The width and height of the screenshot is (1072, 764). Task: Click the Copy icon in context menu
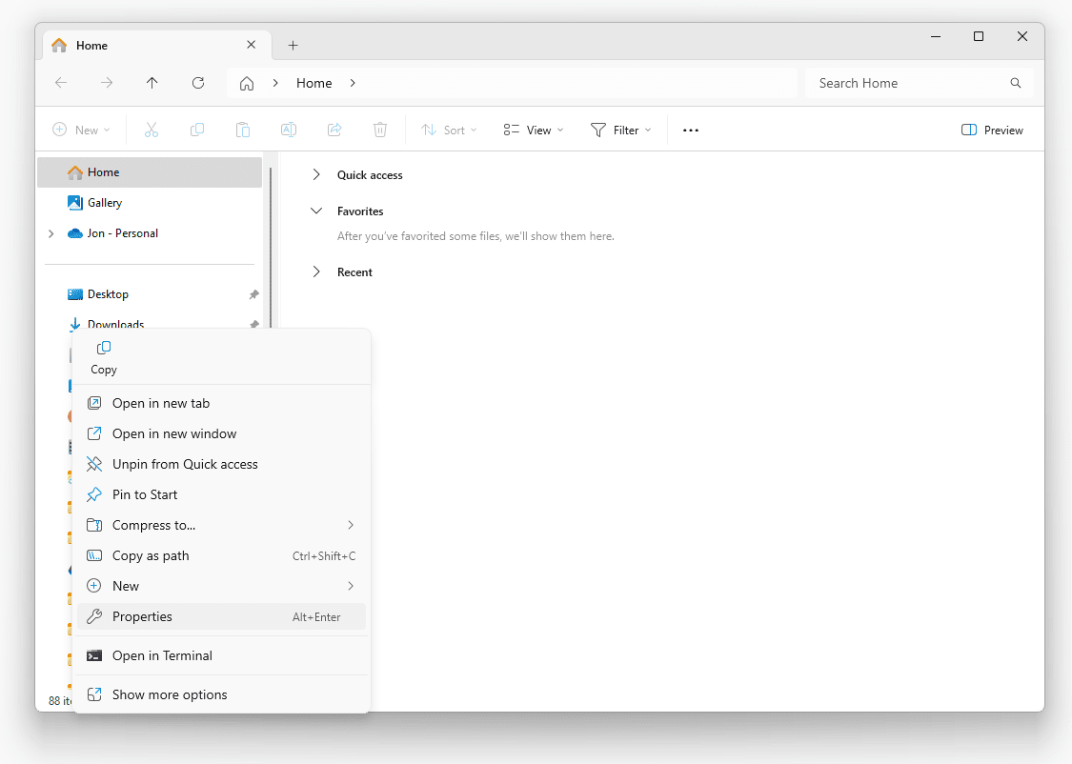[x=104, y=349]
